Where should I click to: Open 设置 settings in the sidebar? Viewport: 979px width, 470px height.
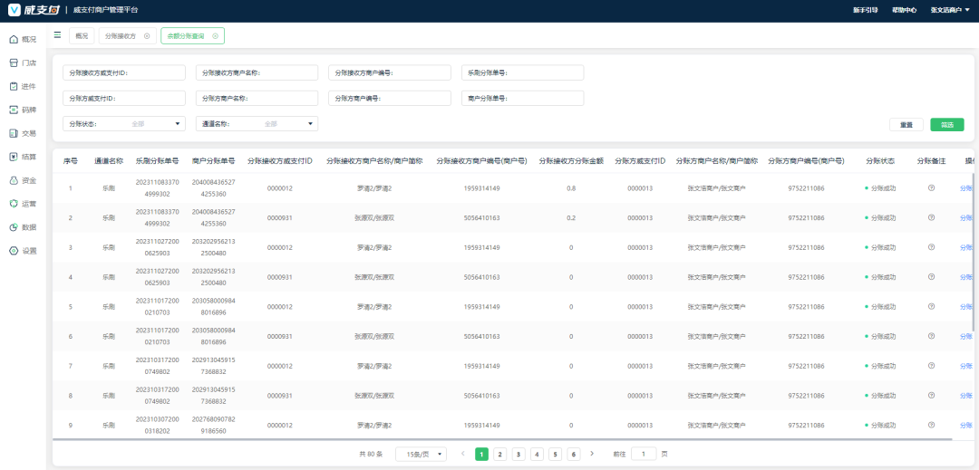point(22,251)
